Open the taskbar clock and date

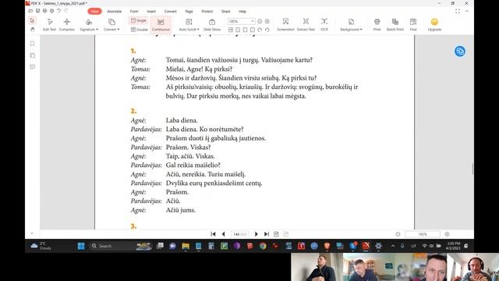tap(453, 246)
